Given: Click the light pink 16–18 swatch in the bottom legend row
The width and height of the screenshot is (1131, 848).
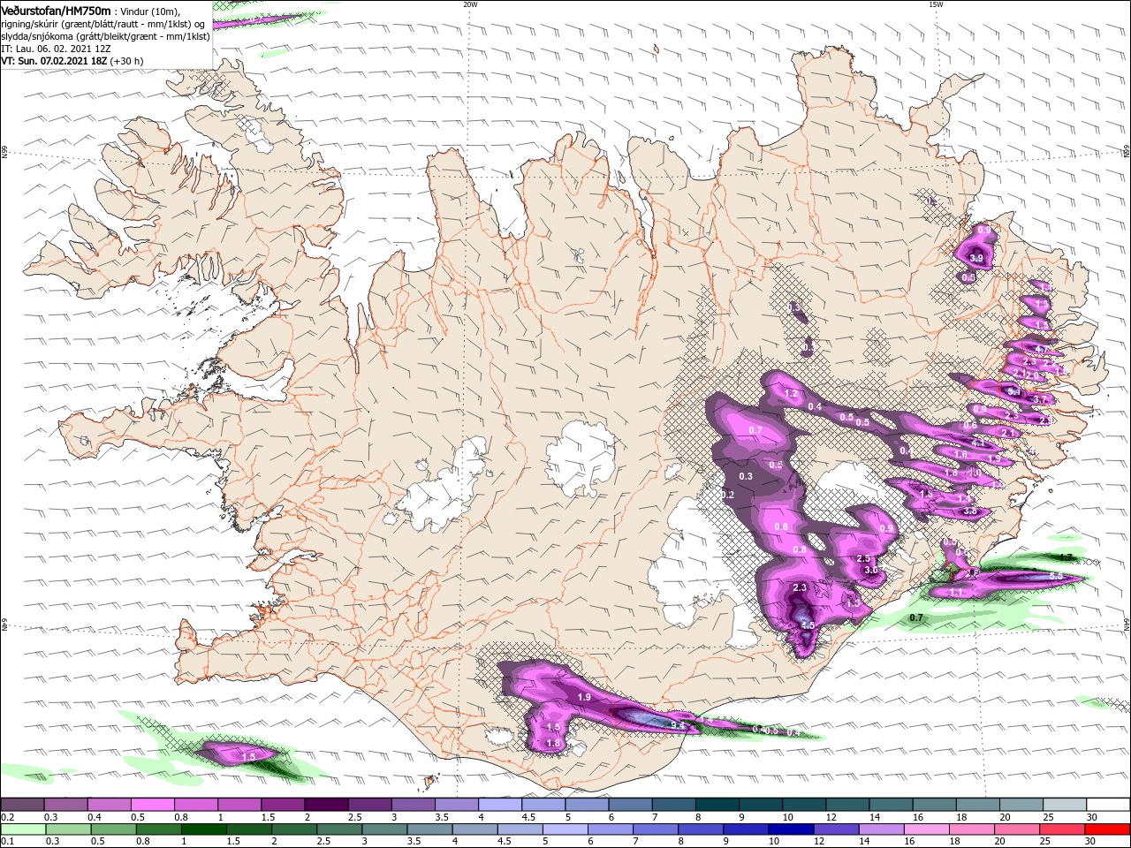Looking at the screenshot, I should pos(926,829).
